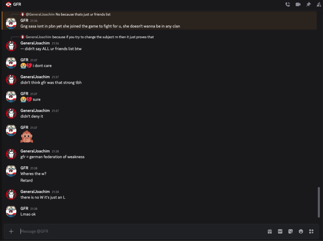Click the see-no-evil monkey emoji
The width and height of the screenshot is (323, 241).
click(x=27, y=137)
